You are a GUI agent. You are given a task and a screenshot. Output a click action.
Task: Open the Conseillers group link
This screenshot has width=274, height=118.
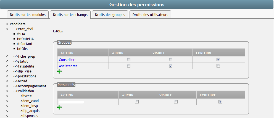pos(67,60)
